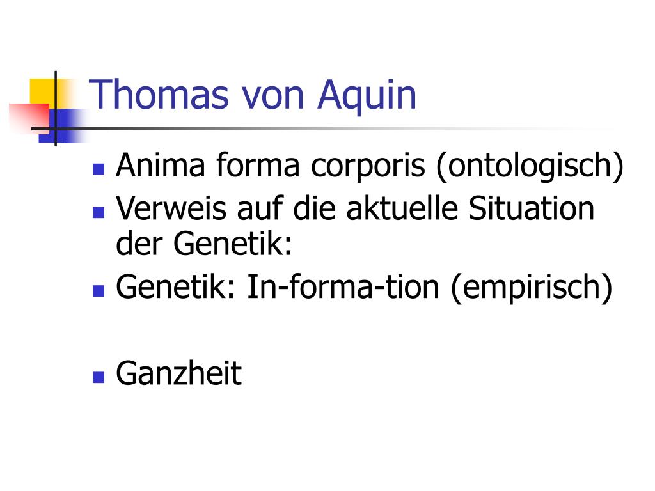
Task: Click the word (empirisch)
Action: pyautogui.click(x=532, y=288)
